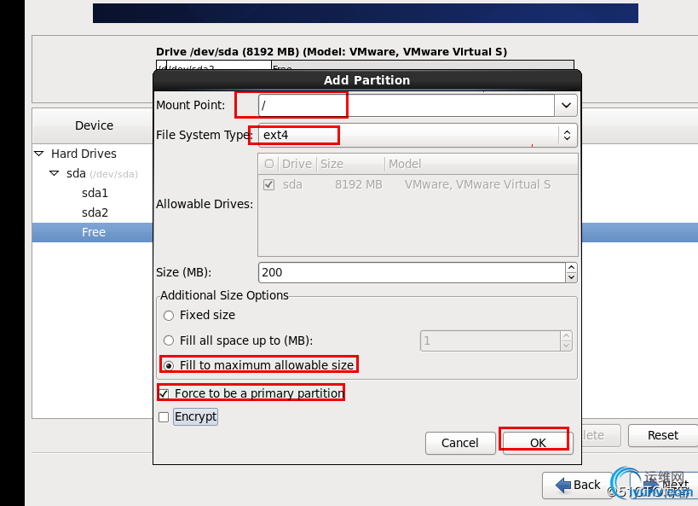
Task: Go Back to the previous step
Action: pos(577,485)
